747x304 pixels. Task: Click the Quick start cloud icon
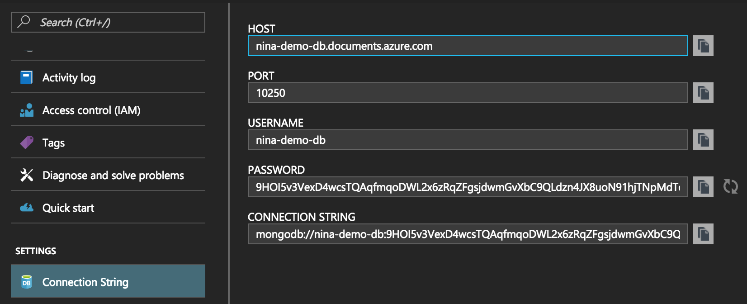point(27,208)
